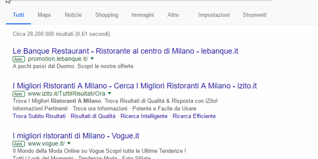Open the Risultati di Qualità sitelink
Image resolution: width=318 pixels, height=159 pixels.
93,116
